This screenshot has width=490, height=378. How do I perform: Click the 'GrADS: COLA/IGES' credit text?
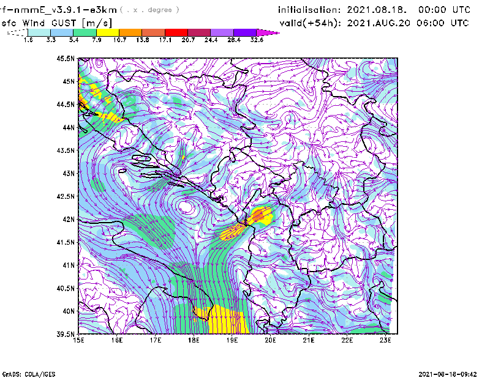tap(29, 374)
